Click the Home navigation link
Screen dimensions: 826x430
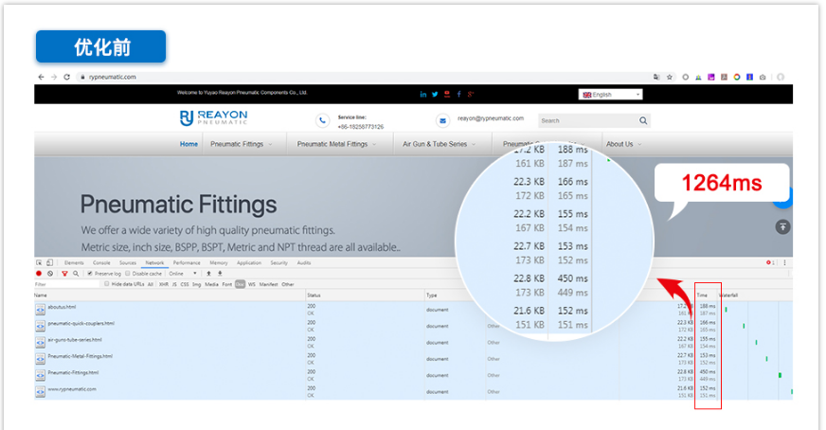pos(189,144)
